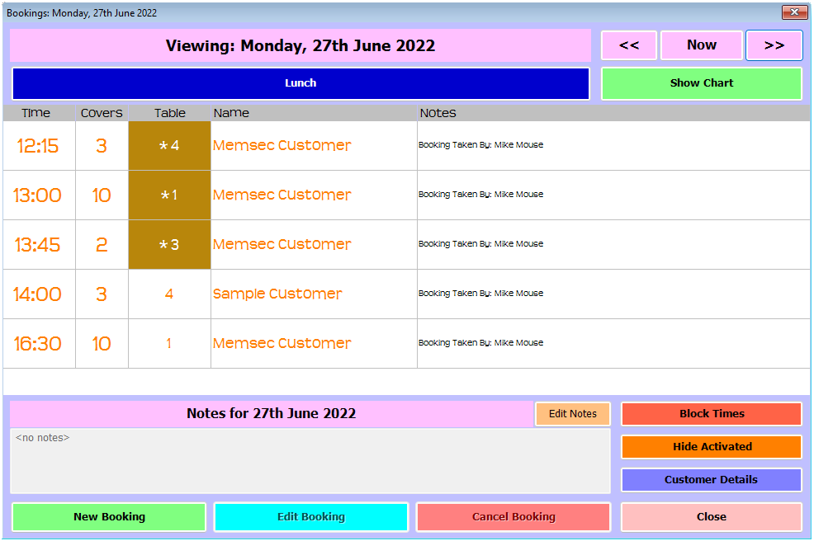
Task: Select the 12:15 booking row
Action: pos(38,146)
